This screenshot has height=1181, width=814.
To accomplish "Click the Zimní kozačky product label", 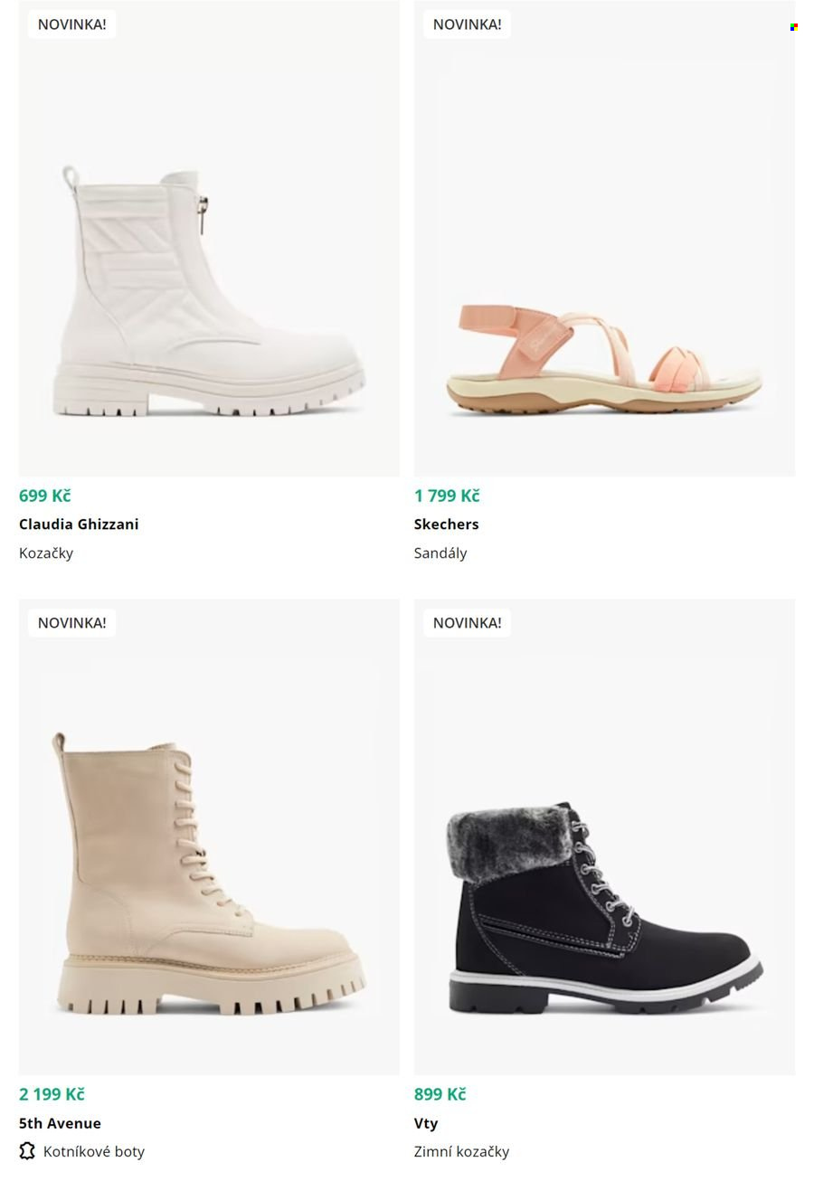I will coord(461,1151).
